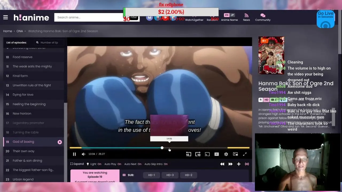Toggle Auto Next setting

[133, 164]
